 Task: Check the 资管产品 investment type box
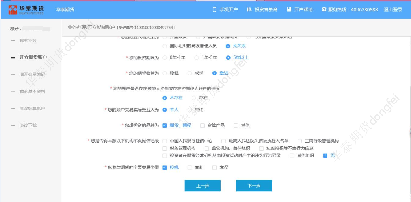tap(203, 125)
